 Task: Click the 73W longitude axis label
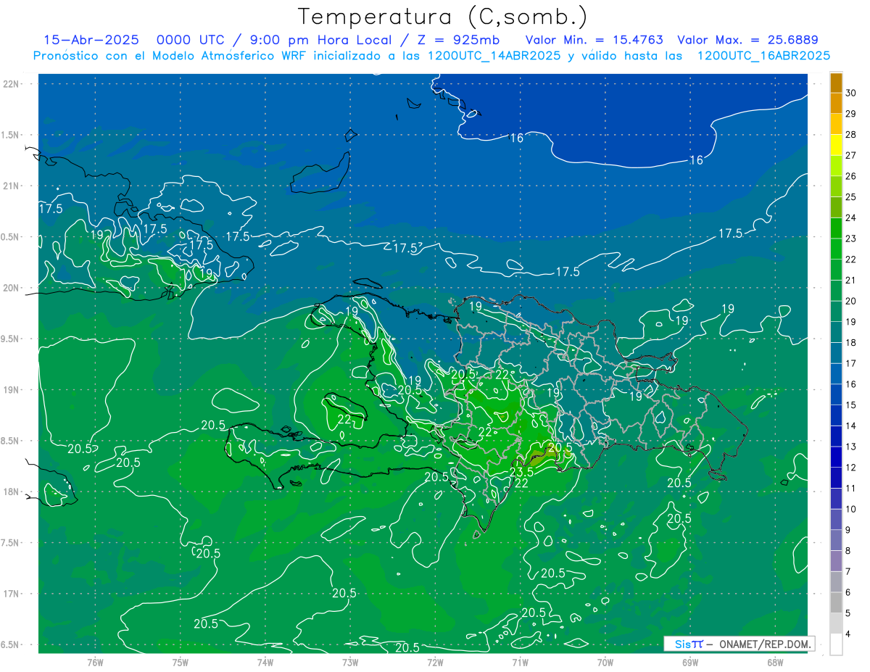(x=350, y=662)
